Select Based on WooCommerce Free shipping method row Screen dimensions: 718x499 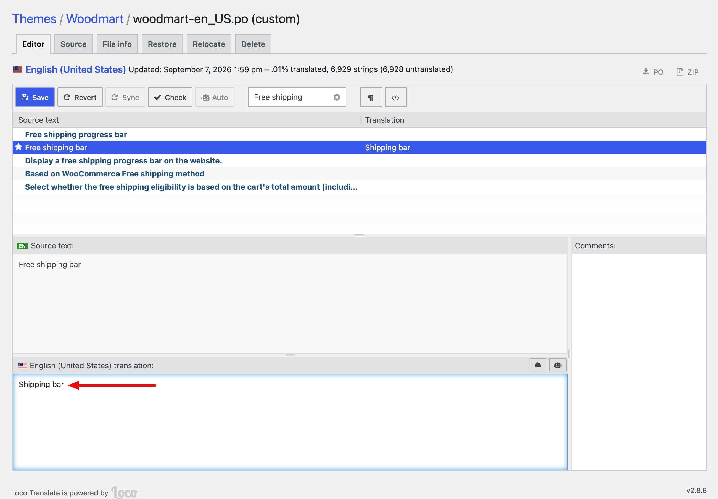[359, 174]
